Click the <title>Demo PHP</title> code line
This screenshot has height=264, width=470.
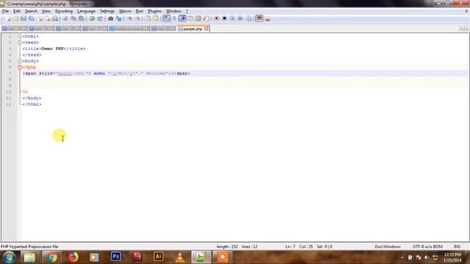click(x=54, y=48)
